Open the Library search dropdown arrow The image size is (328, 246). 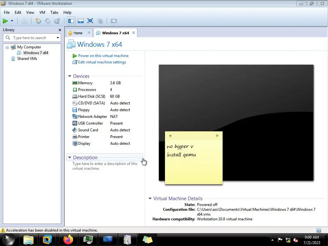tap(58, 38)
